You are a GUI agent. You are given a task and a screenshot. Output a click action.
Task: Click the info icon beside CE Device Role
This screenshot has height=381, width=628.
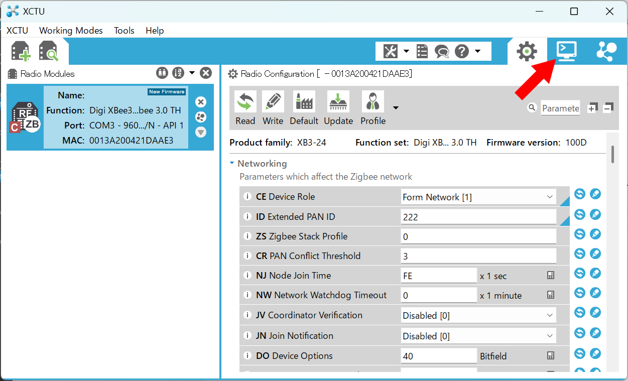pos(247,197)
